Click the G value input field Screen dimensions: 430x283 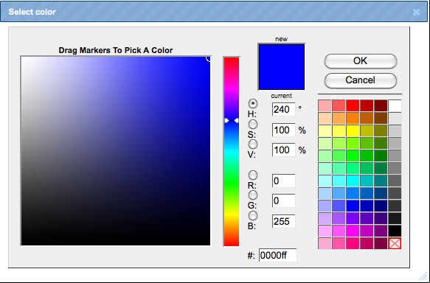(283, 200)
